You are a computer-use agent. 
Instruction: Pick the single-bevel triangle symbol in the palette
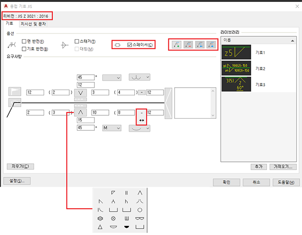point(113,192)
